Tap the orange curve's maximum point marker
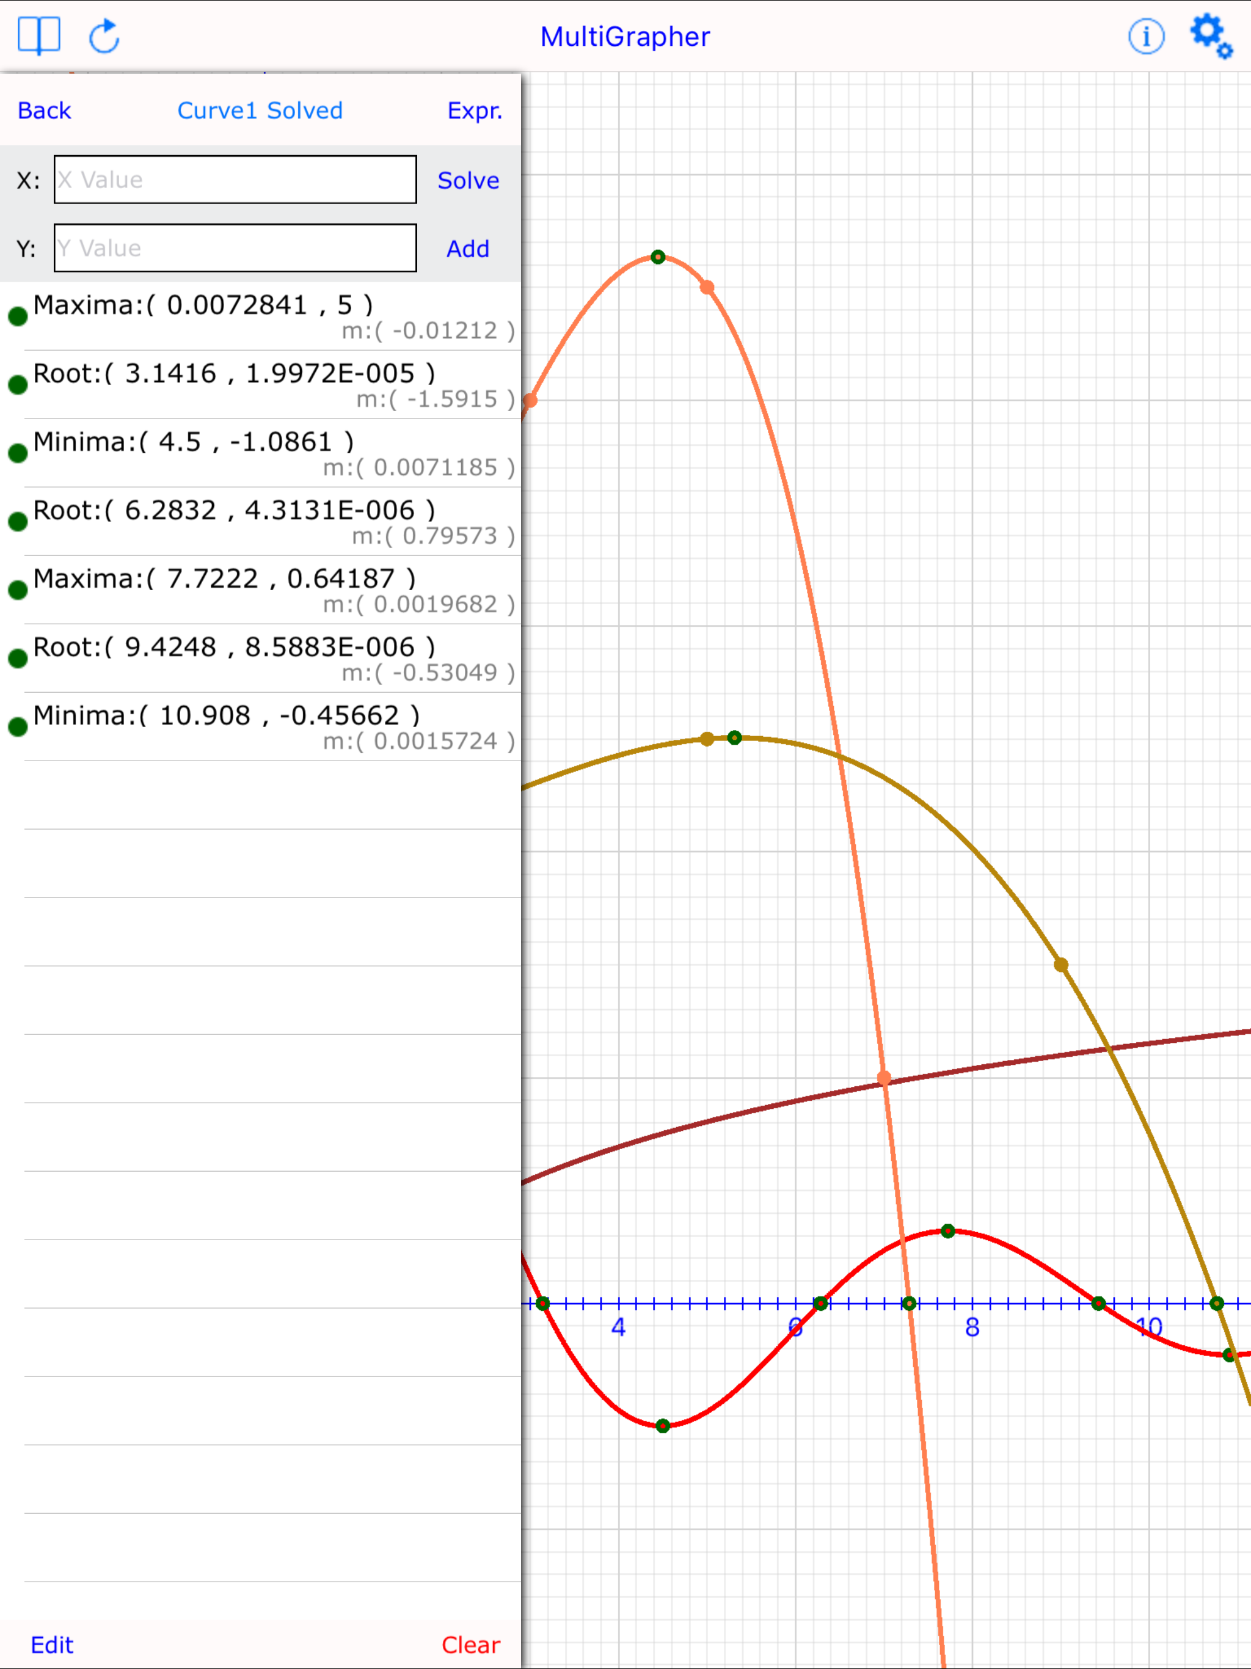1251x1669 pixels. [x=658, y=257]
